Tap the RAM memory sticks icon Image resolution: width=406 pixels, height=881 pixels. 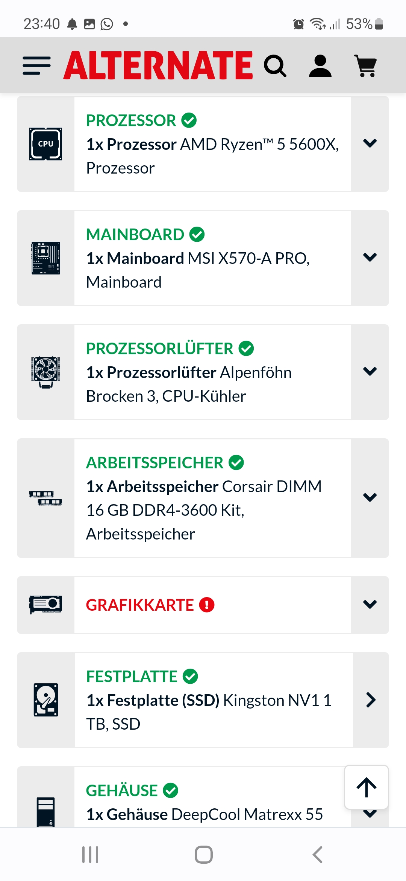click(x=45, y=498)
